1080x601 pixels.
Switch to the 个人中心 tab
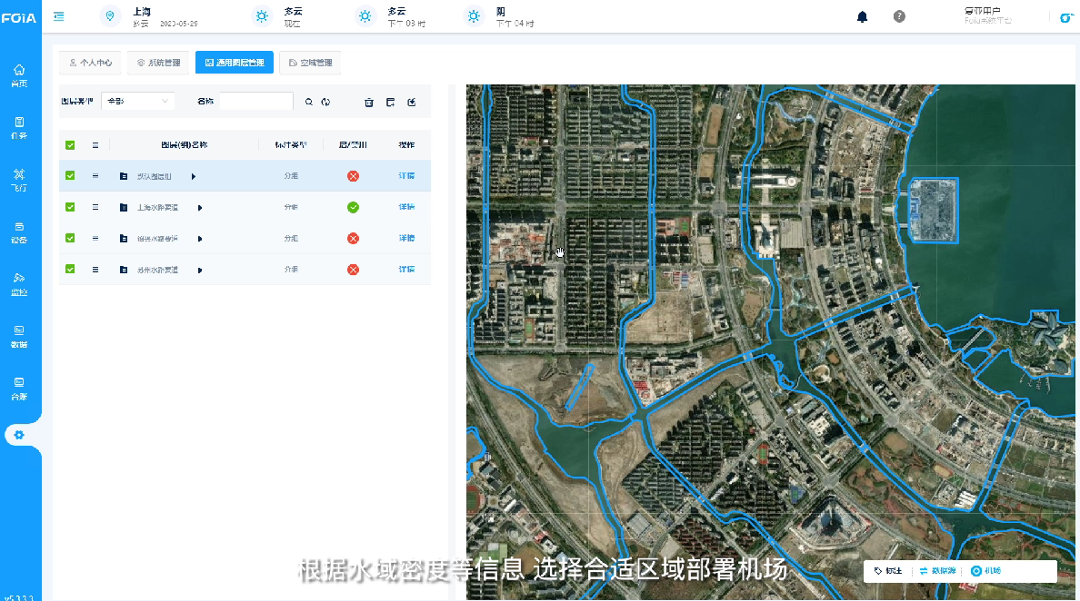point(92,63)
